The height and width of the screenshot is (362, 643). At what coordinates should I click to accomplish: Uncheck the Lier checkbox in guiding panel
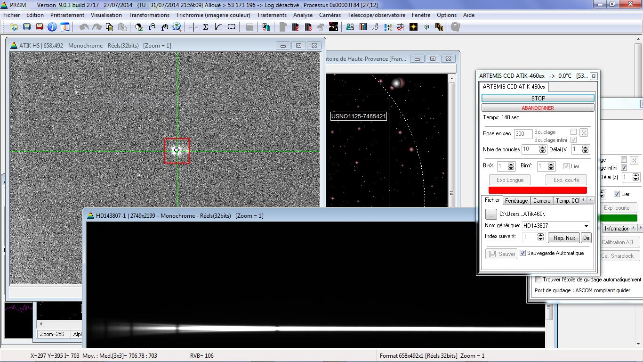coord(617,194)
